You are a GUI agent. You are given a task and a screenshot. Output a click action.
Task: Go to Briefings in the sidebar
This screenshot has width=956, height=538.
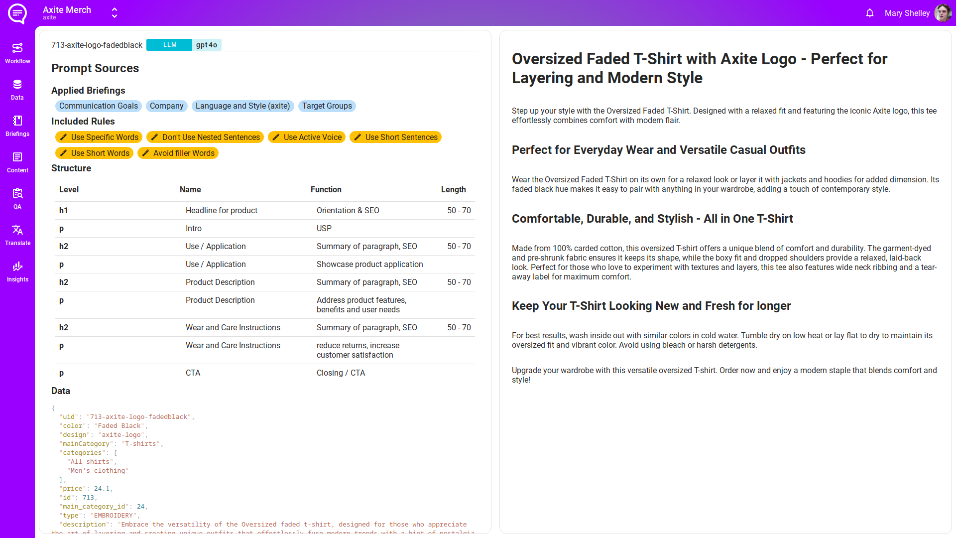click(17, 126)
